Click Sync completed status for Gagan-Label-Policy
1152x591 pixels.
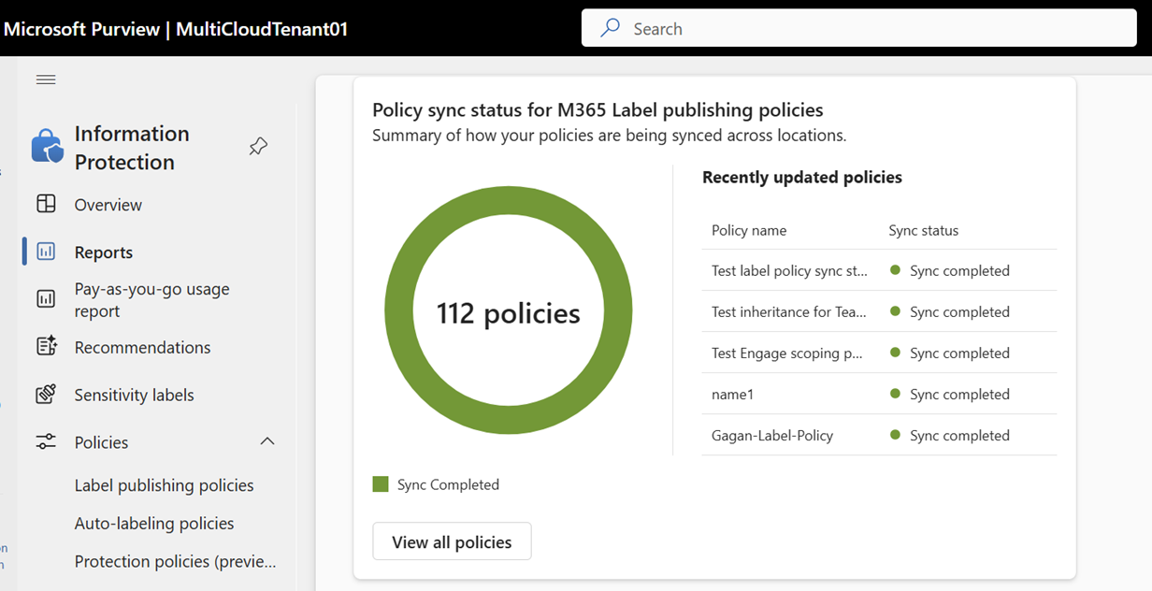click(950, 435)
